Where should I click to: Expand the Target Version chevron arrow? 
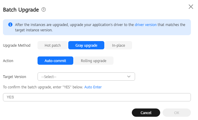[129, 77]
